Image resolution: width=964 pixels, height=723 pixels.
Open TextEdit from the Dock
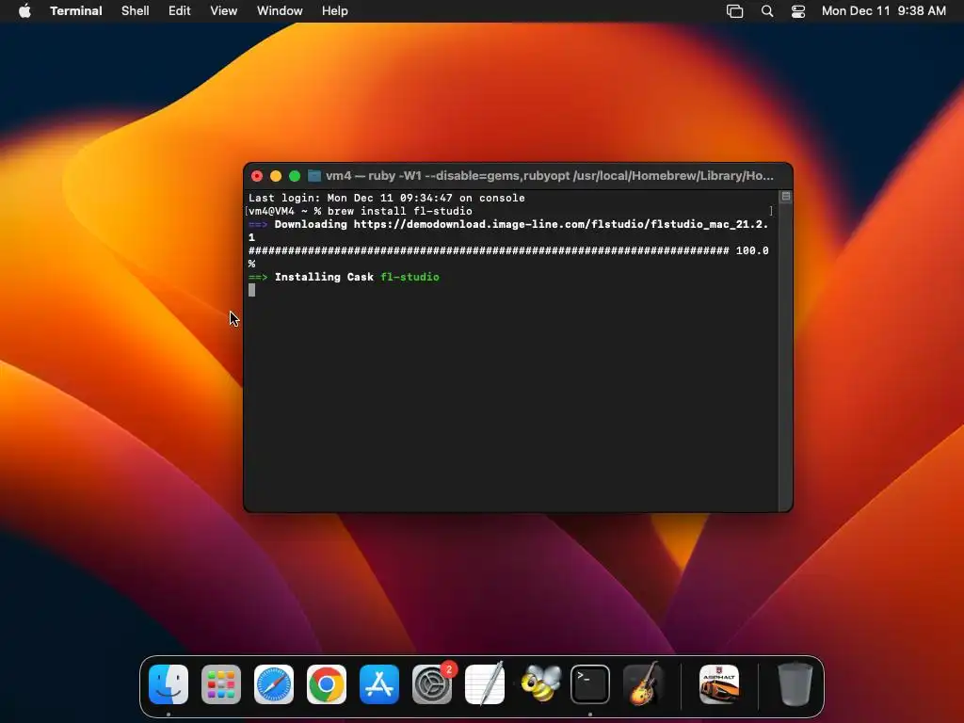click(485, 683)
